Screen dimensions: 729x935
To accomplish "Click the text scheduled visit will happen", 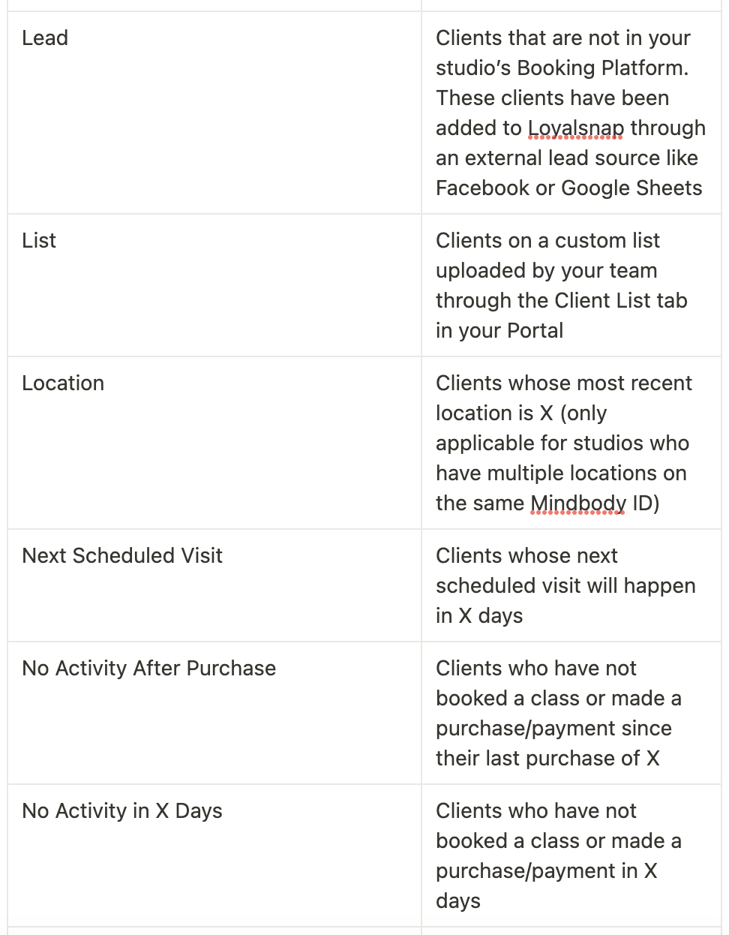I will coord(565,585).
